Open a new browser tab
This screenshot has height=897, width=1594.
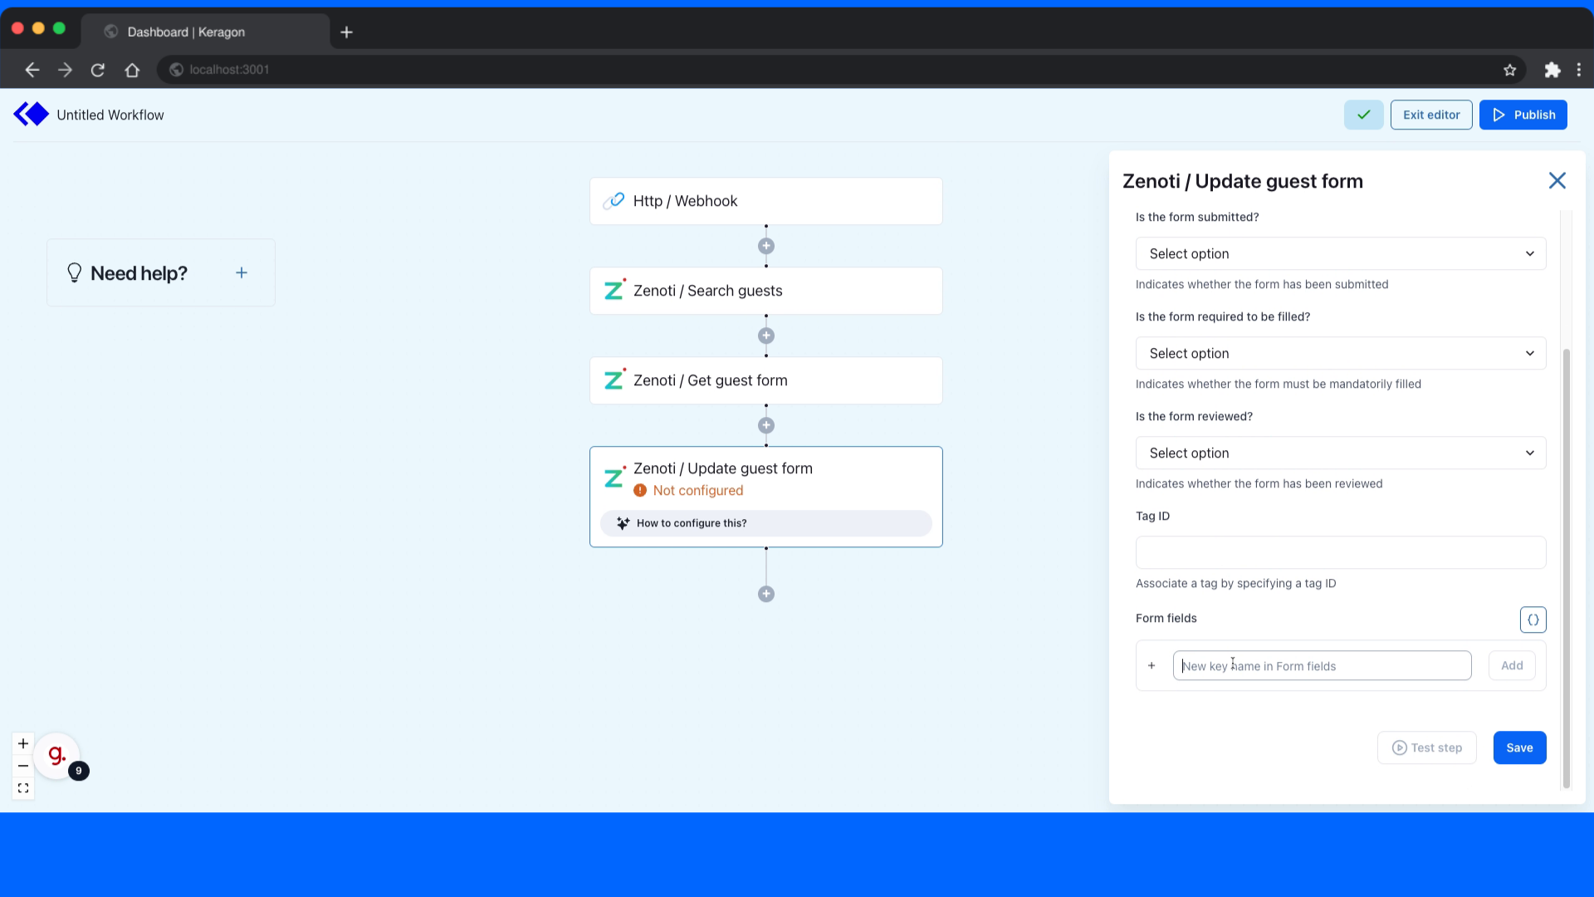[347, 32]
